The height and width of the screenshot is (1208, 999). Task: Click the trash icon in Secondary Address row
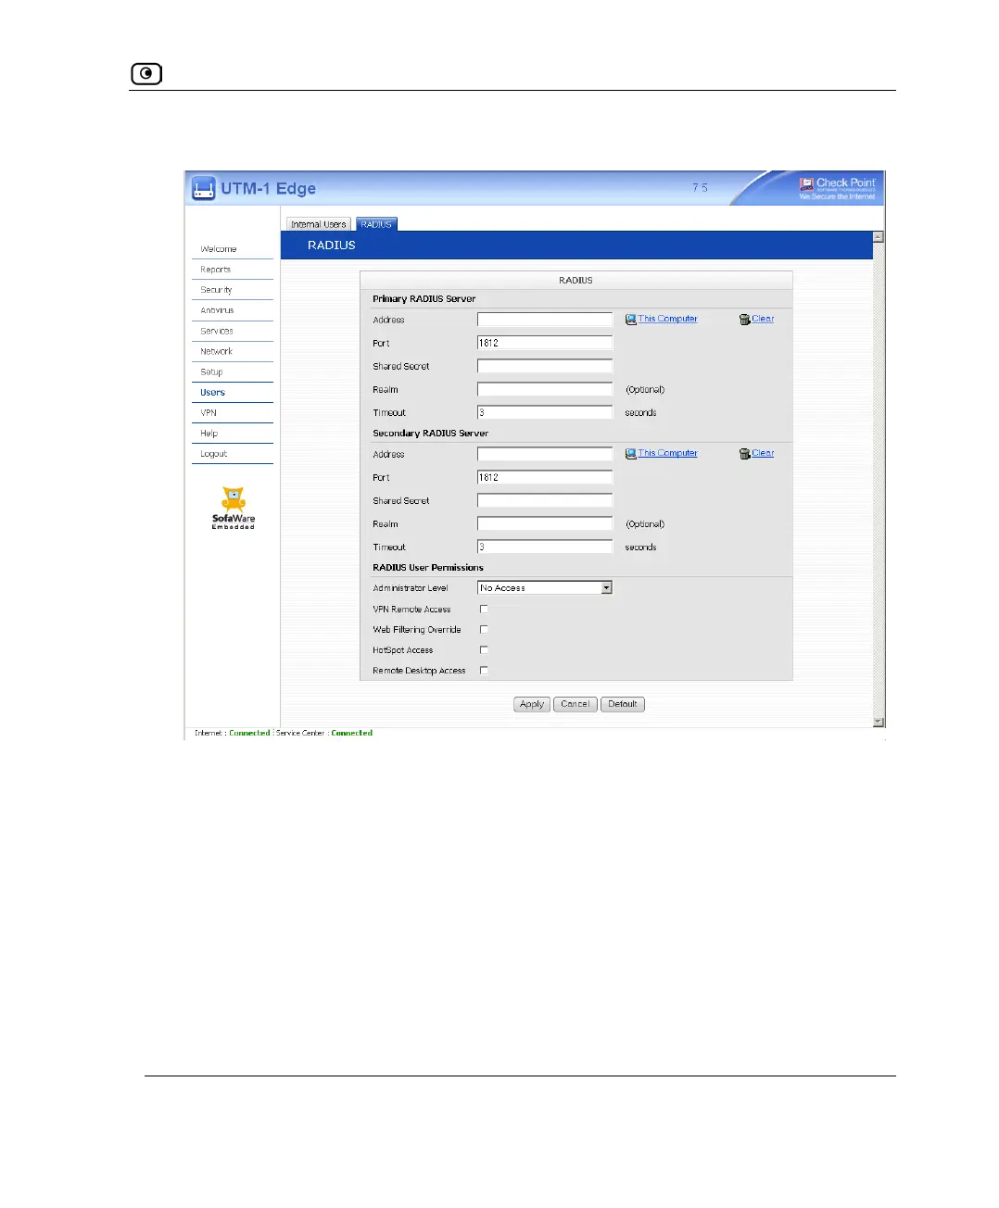coord(744,454)
